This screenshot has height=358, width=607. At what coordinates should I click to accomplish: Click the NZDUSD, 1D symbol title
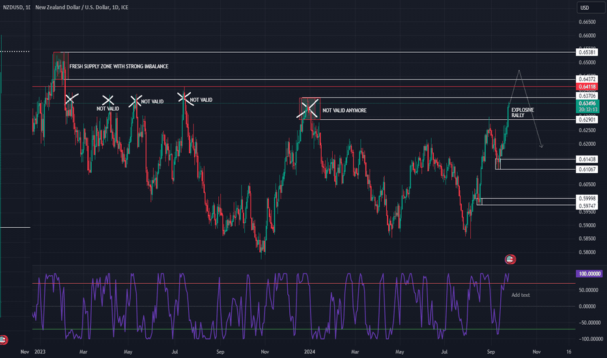[x=16, y=7]
